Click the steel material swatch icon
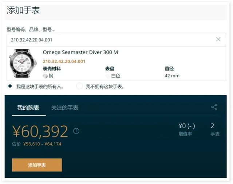 pos(45,76)
